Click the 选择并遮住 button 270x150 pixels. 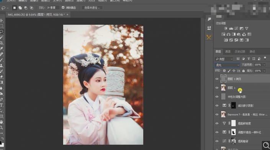[x=92, y=8]
